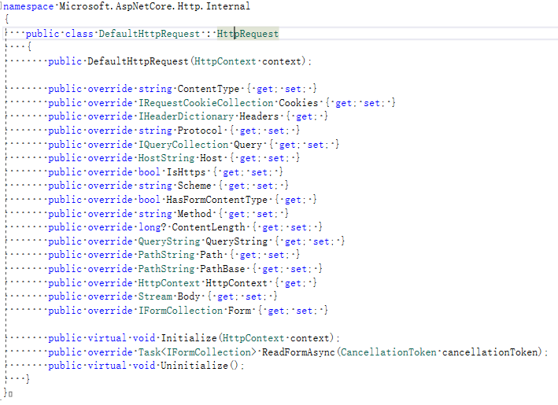Click the Uninitialize method name

pos(194,365)
